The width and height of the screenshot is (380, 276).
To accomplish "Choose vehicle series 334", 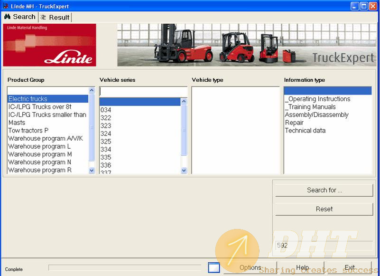I will coord(140,150).
